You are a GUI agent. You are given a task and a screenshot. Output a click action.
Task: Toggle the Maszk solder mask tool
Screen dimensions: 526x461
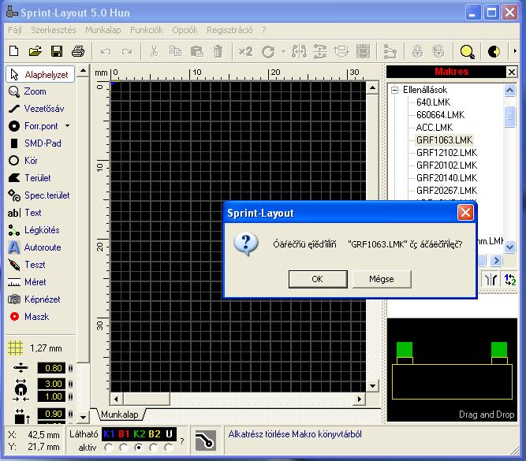29,317
